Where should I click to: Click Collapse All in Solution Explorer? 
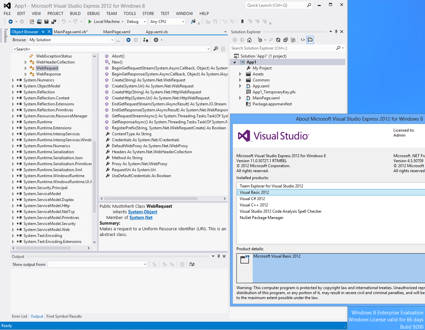point(286,40)
